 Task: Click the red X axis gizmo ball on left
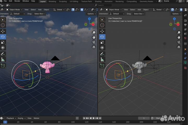(x=93, y=24)
